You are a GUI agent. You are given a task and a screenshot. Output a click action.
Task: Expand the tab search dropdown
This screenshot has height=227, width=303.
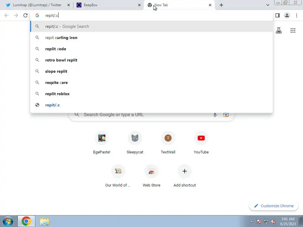(x=267, y=5)
